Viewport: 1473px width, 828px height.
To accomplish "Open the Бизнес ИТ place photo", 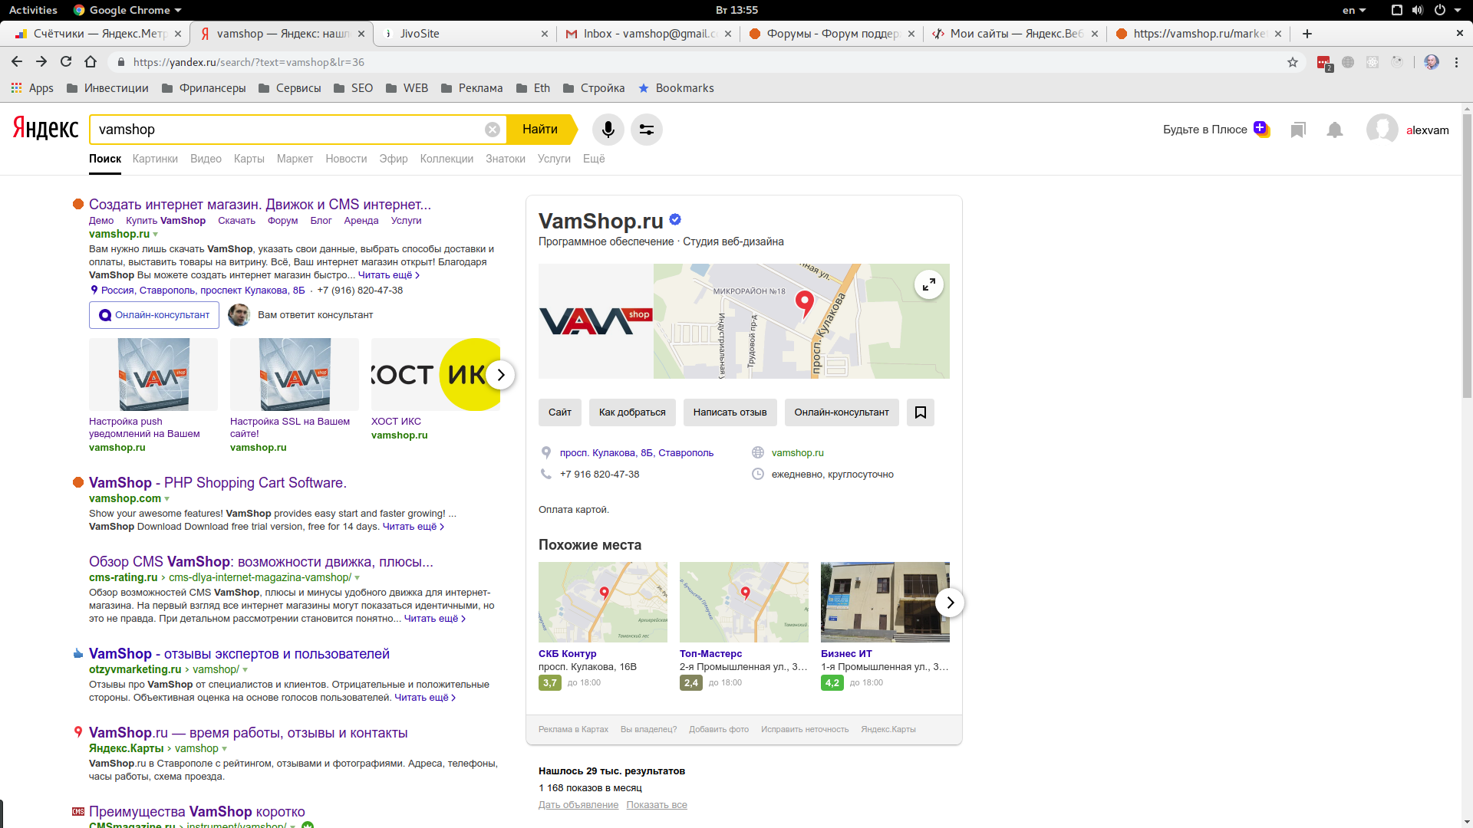I will 885,602.
